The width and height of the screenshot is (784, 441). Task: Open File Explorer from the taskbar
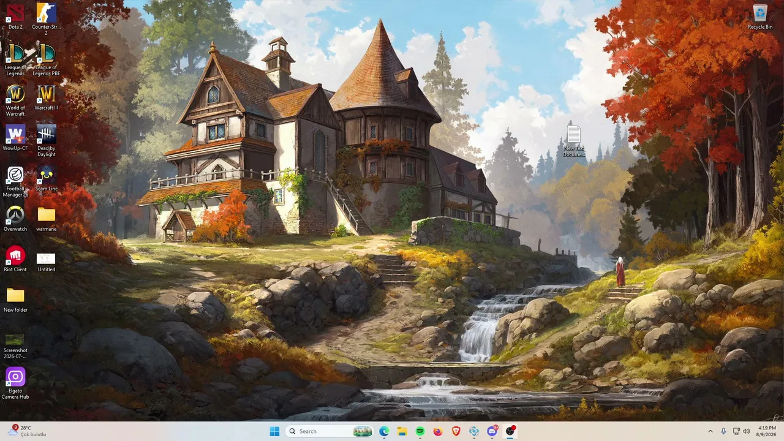(x=402, y=431)
